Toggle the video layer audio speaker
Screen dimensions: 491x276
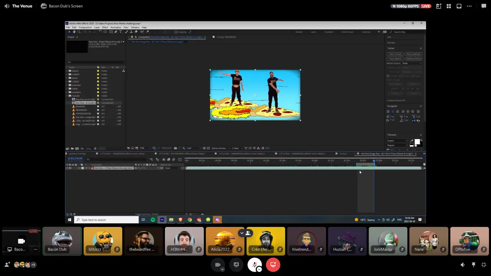coord(70,168)
